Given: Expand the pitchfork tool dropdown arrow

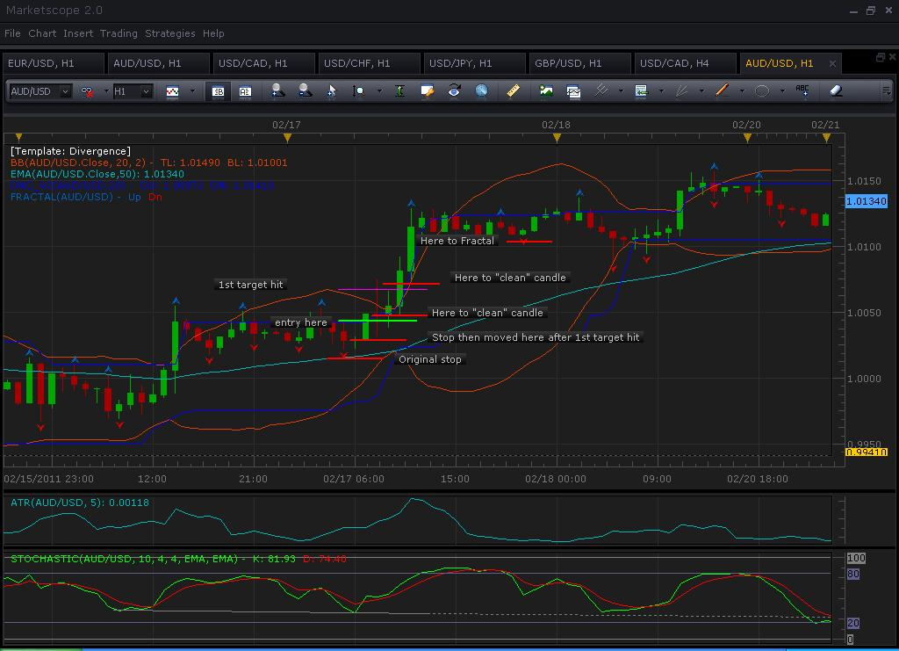Looking at the screenshot, I should [621, 91].
